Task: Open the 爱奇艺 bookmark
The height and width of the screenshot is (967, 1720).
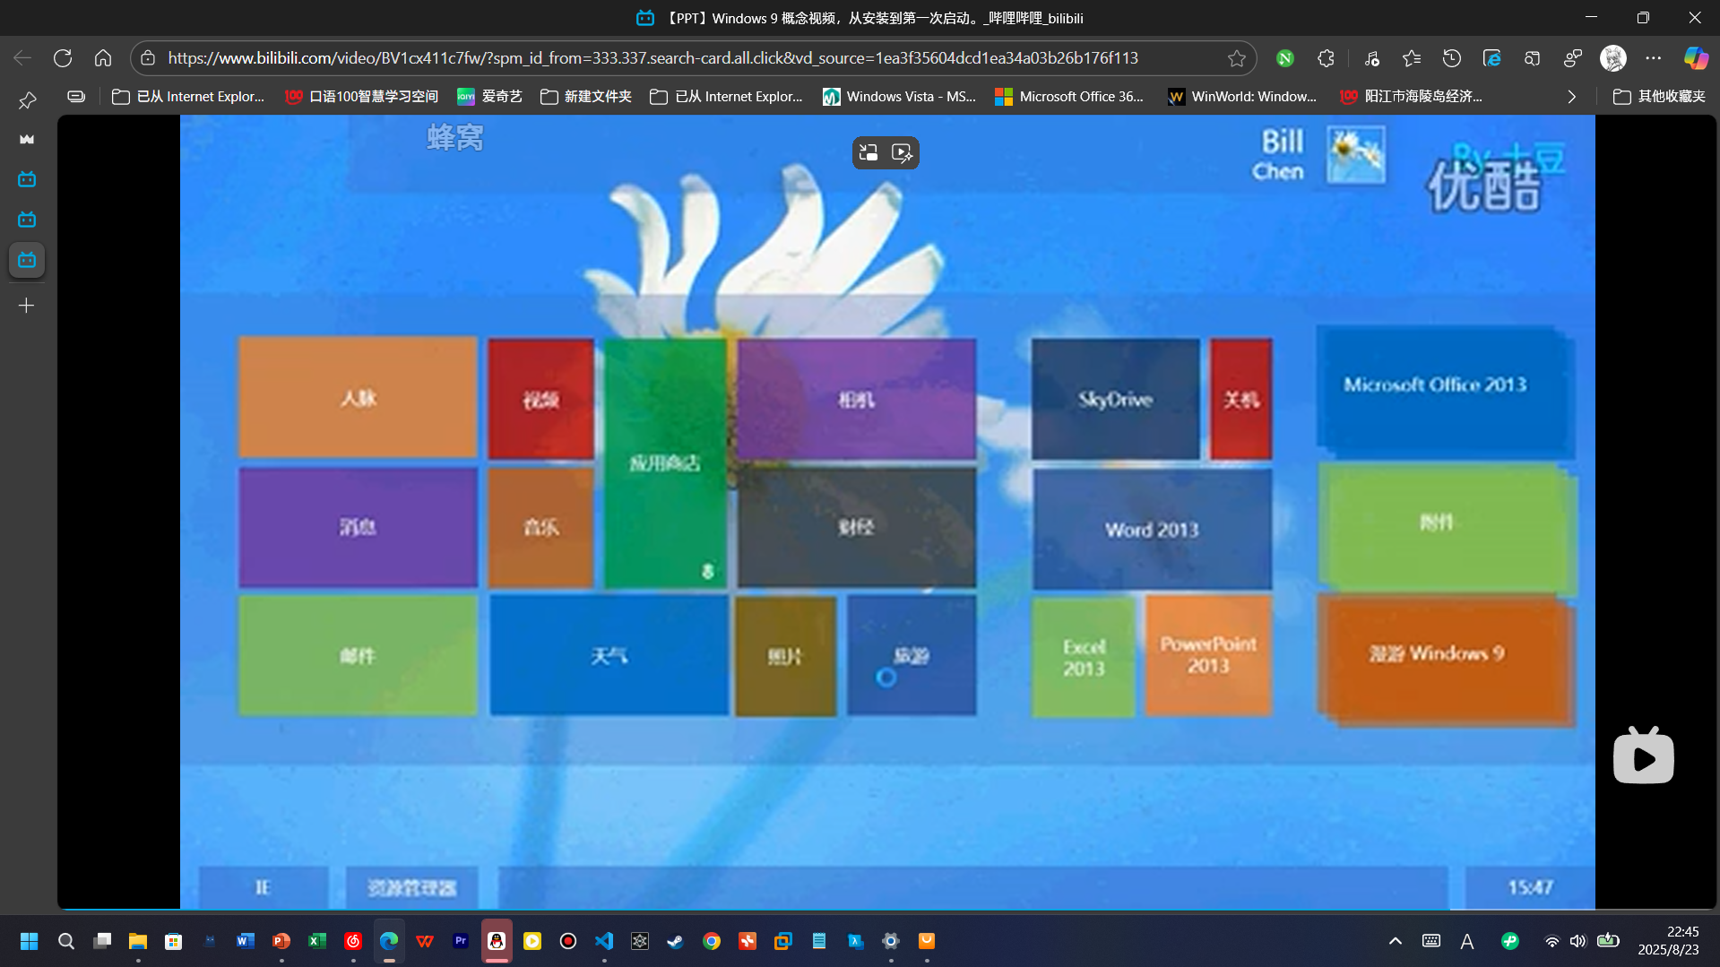Action: tap(489, 97)
